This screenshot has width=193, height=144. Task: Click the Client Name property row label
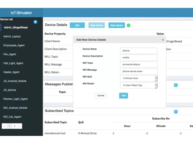(52, 41)
